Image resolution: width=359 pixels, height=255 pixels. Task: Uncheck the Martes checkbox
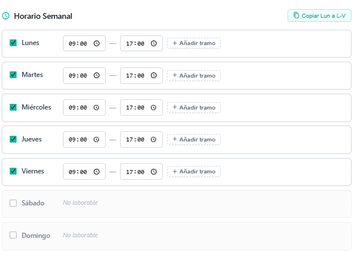(13, 75)
